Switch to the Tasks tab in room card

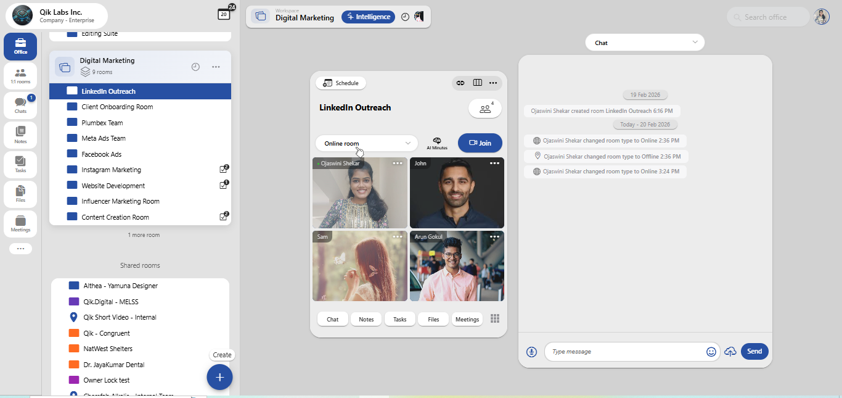(400, 319)
